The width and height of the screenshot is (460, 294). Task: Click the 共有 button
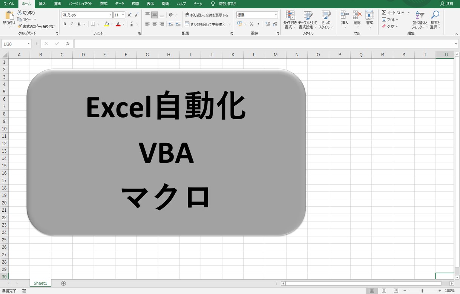(447, 4)
